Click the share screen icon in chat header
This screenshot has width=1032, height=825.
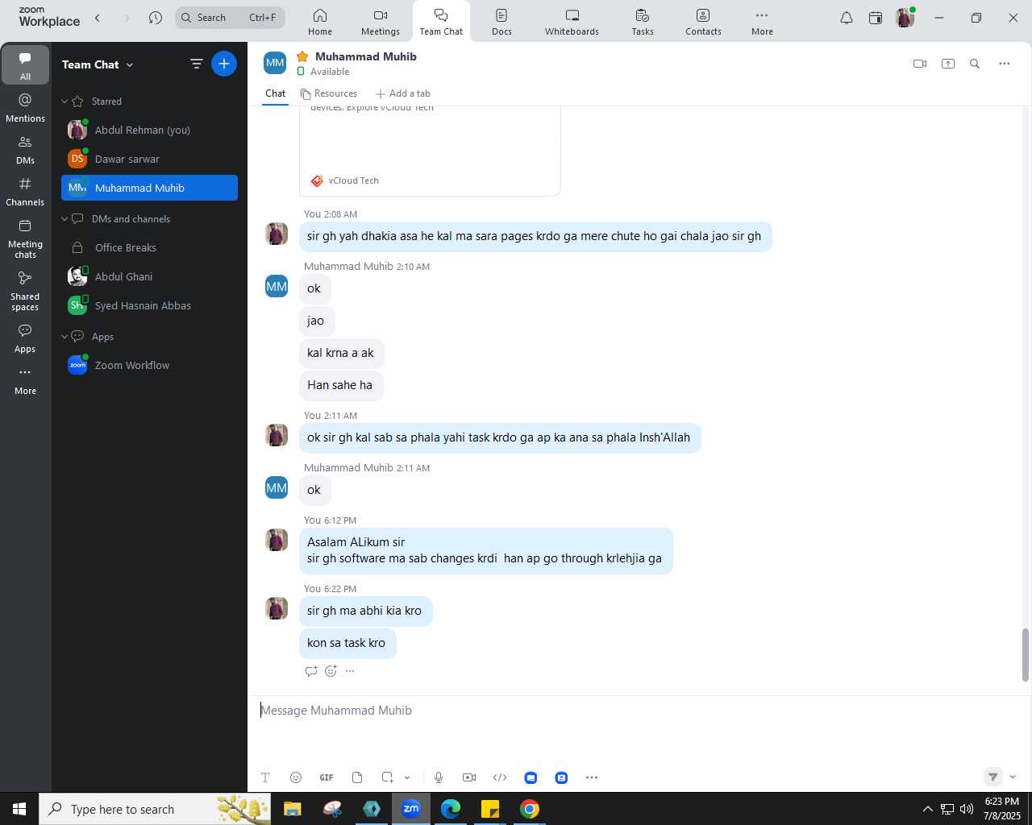[948, 64]
